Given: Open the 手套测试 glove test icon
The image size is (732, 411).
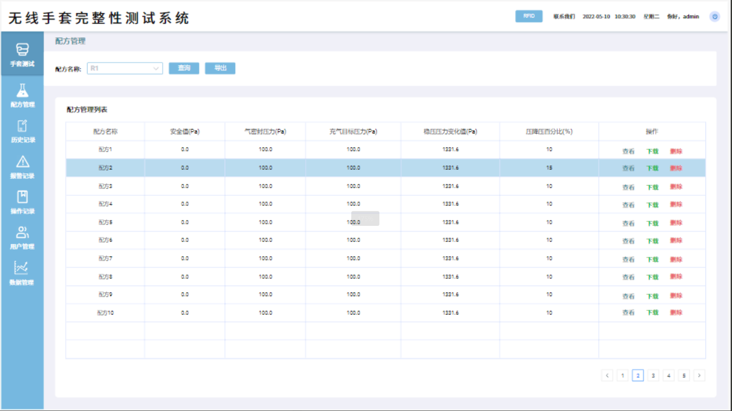Looking at the screenshot, I should coord(22,50).
